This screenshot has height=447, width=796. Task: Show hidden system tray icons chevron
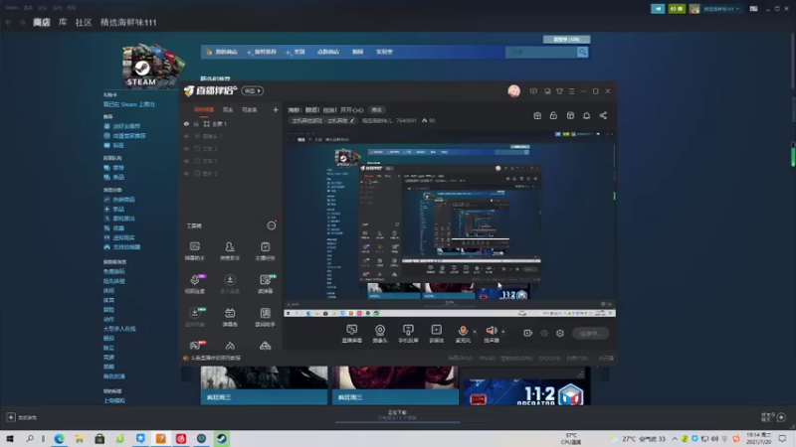675,439
